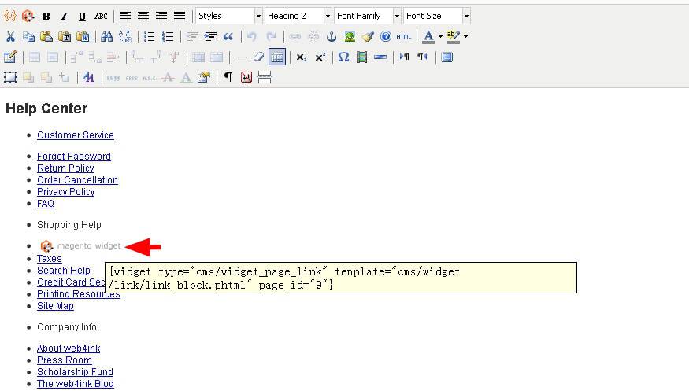Select the magento widget placeholder in editor
This screenshot has width=689, height=391.
click(x=80, y=246)
